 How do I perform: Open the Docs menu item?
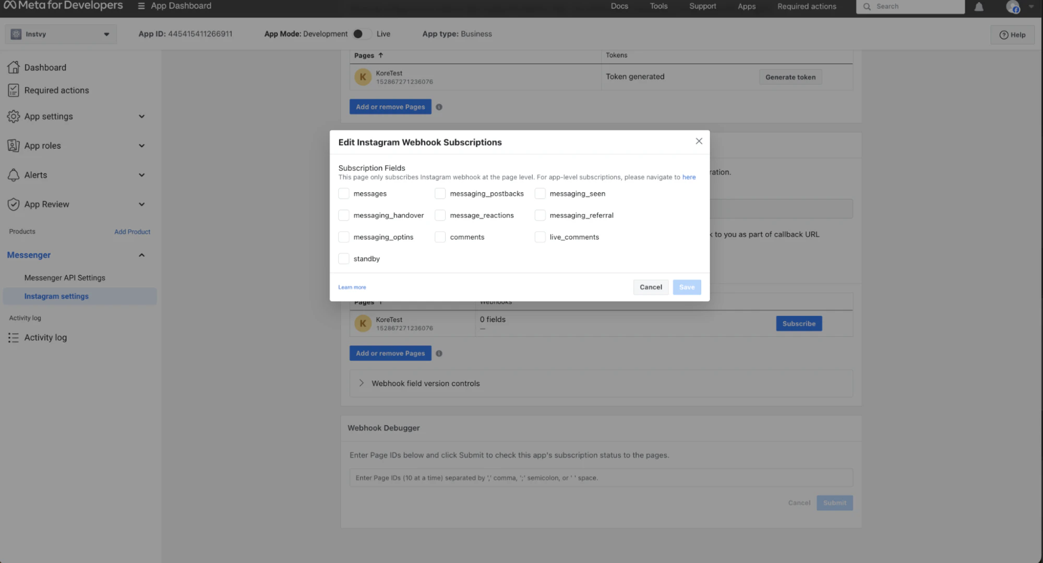619,6
